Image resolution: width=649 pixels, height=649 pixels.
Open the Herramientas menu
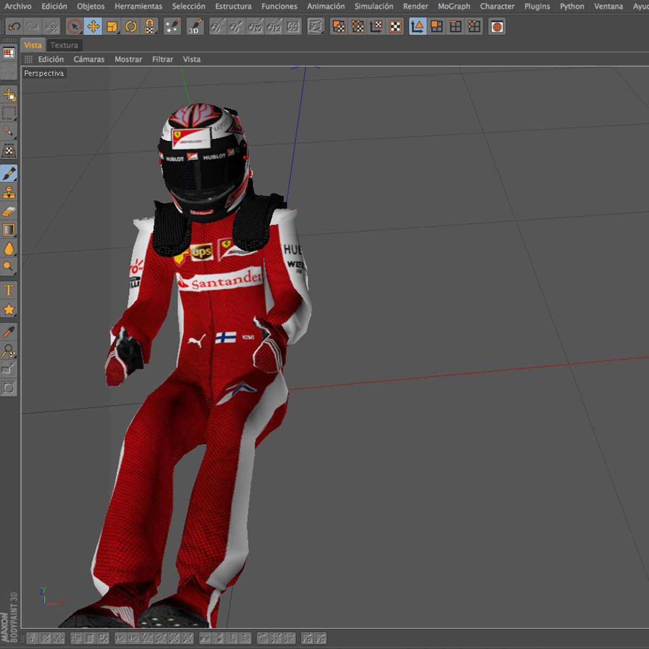(x=138, y=6)
